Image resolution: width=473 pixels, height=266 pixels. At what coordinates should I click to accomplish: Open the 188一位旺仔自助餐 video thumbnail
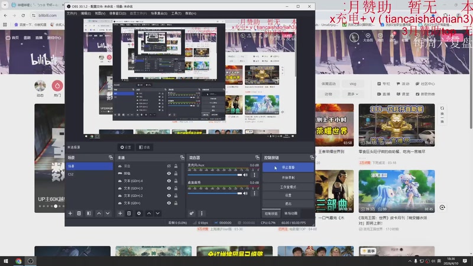click(397, 125)
